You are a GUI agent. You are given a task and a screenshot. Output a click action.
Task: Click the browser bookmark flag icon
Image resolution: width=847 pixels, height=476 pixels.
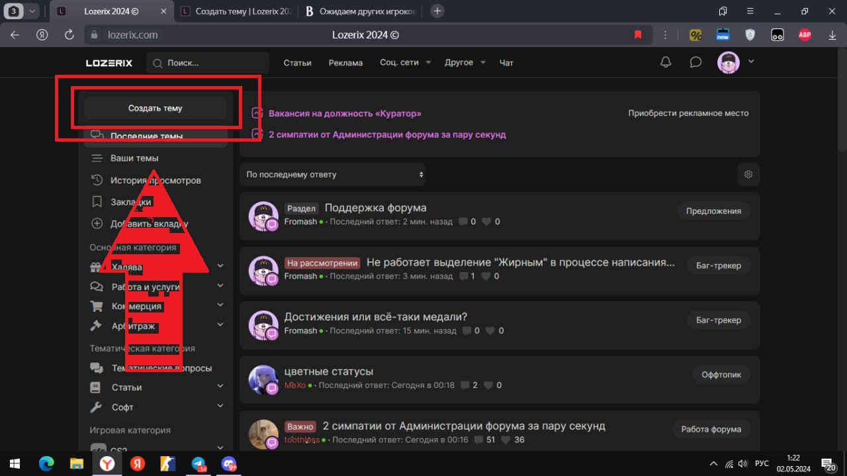pyautogui.click(x=638, y=35)
